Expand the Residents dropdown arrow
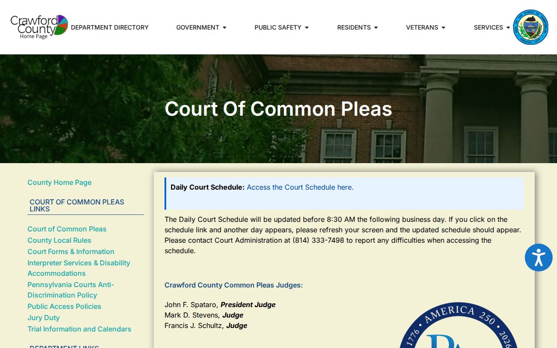 point(376,27)
